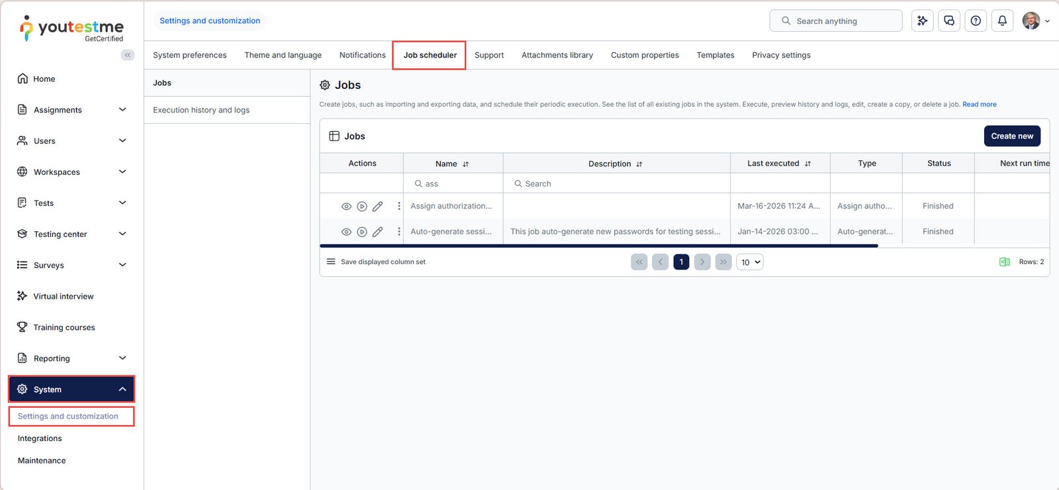Collapse the System sidebar section
The image size is (1059, 490).
(x=122, y=389)
